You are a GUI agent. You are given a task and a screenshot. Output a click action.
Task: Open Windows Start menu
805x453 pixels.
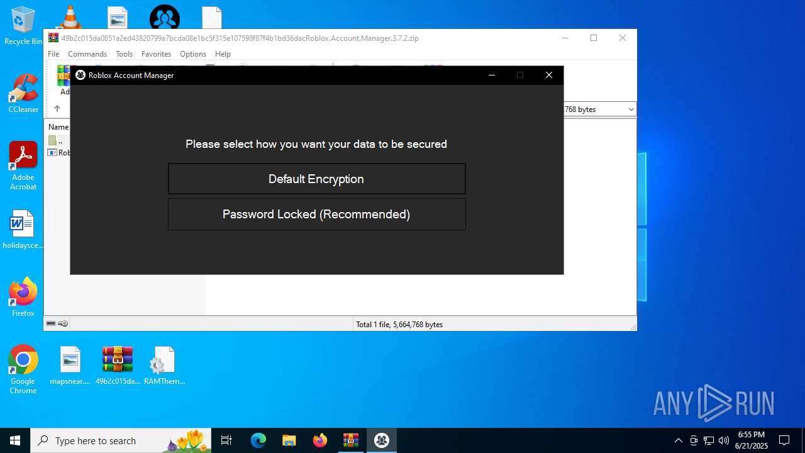(15, 440)
